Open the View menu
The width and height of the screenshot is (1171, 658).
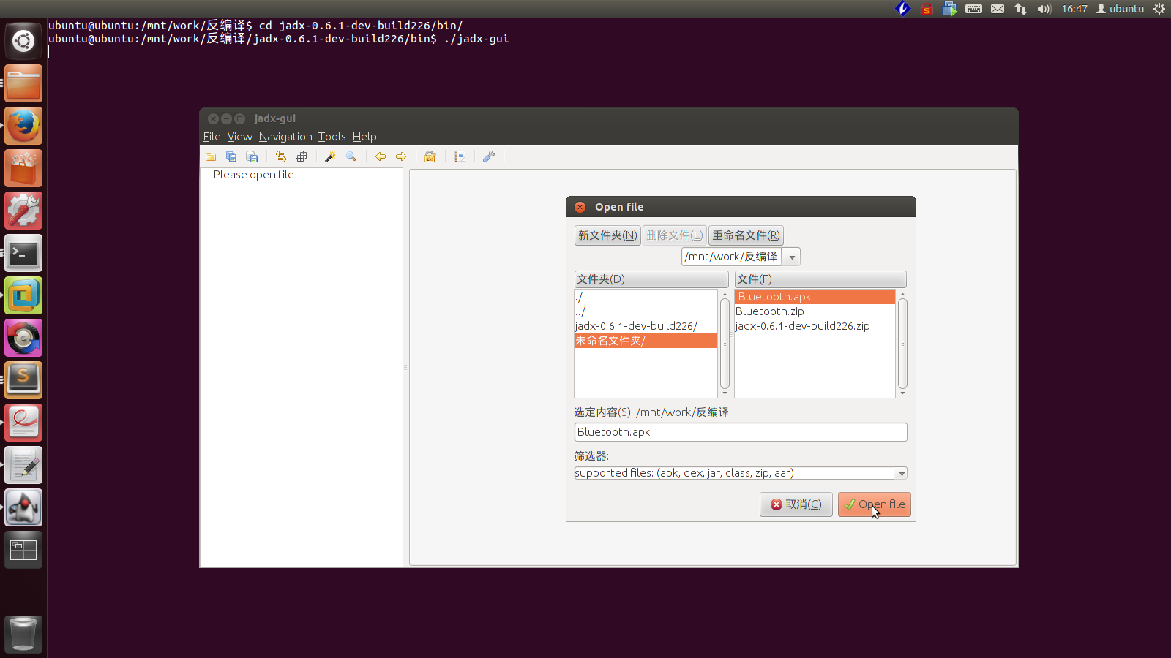click(239, 137)
